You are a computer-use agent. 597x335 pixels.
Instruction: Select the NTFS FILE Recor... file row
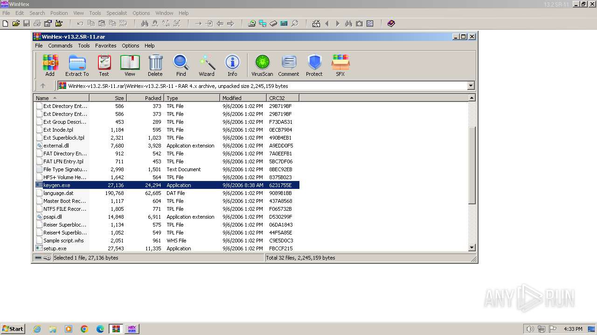tap(167, 209)
